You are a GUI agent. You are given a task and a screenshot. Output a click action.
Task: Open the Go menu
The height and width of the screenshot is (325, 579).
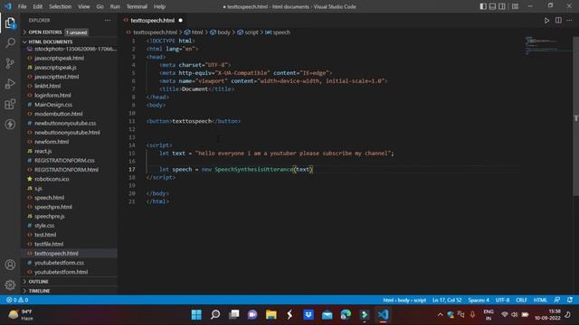point(100,6)
